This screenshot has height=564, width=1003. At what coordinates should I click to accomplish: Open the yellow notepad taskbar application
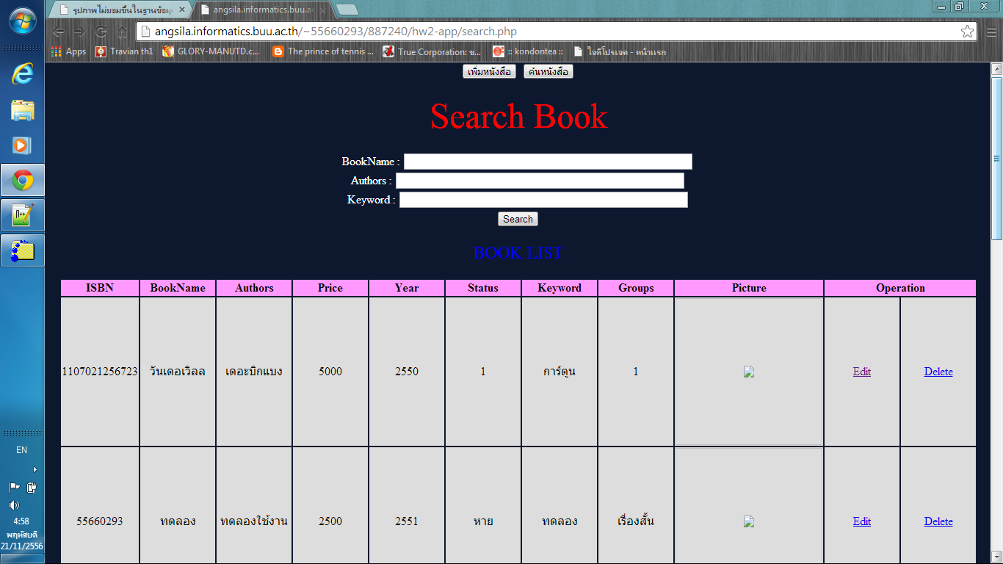point(22,250)
